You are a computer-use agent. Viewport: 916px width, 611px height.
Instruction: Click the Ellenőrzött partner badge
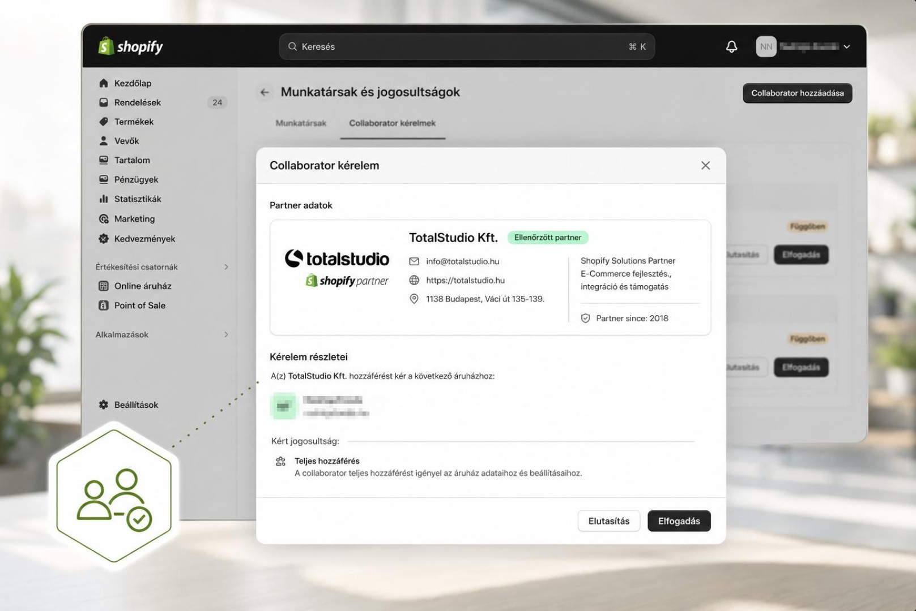[548, 238]
